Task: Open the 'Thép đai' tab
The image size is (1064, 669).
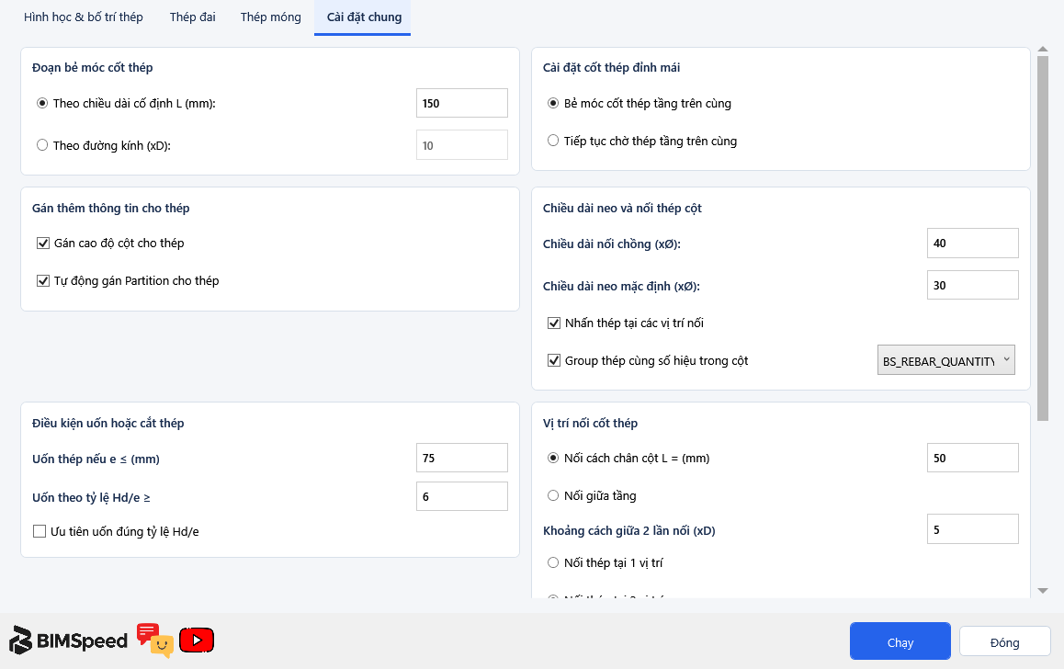Action: tap(193, 17)
